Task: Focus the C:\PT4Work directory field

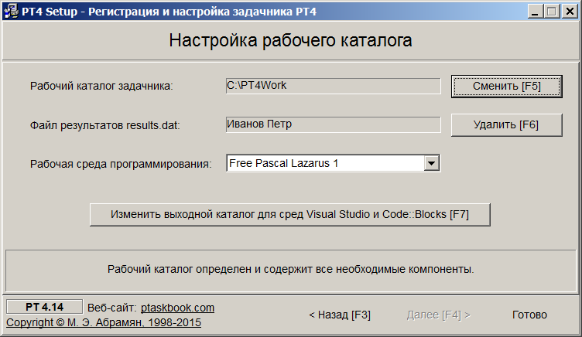Action: (x=333, y=86)
